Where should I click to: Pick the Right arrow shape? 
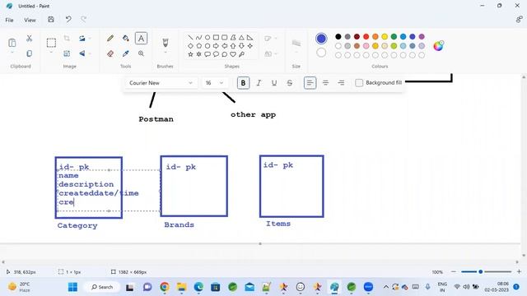[x=216, y=46]
